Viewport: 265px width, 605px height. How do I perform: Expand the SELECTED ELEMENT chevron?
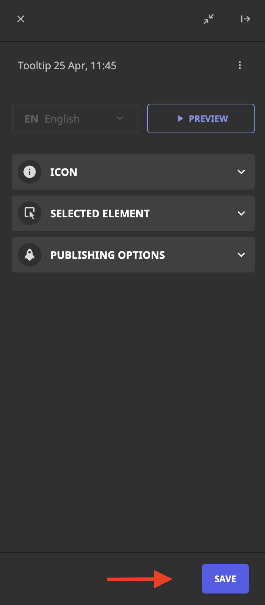(241, 213)
